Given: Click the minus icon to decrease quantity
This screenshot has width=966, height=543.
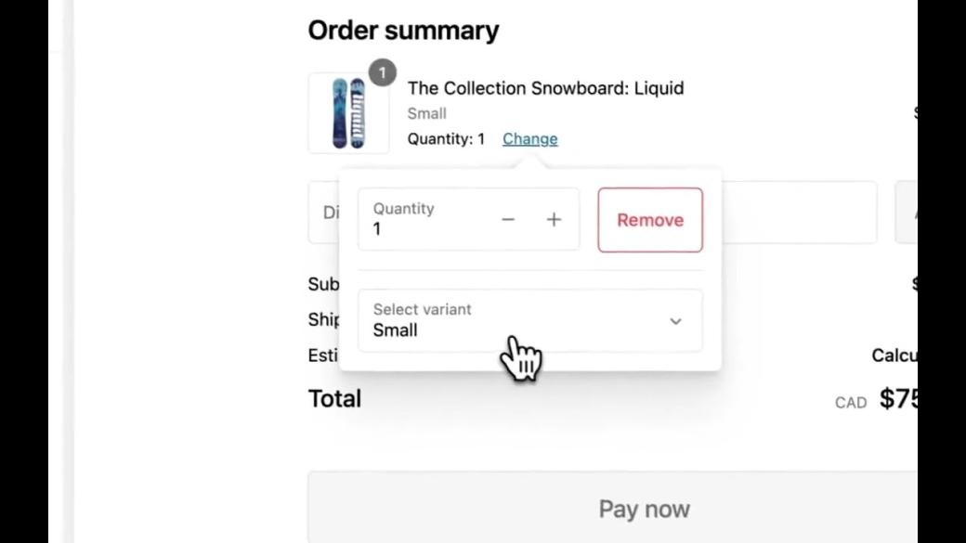Looking at the screenshot, I should click(x=508, y=219).
